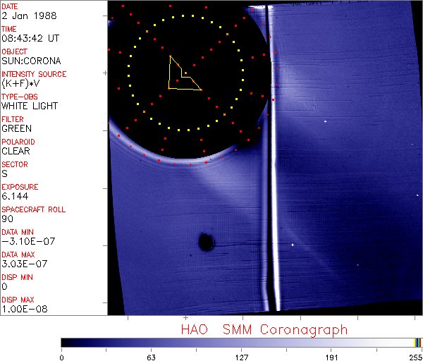The image size is (423, 361).
Task: Select the WHITE LIGHT observation type
Action: 29,106
